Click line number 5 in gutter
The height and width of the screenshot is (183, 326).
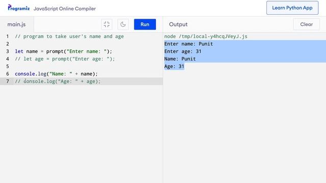pyautogui.click(x=8, y=66)
